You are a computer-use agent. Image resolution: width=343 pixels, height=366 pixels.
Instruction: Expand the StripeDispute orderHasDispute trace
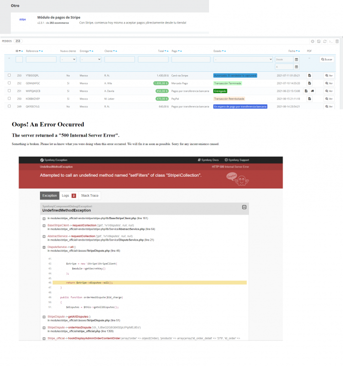[44, 328]
